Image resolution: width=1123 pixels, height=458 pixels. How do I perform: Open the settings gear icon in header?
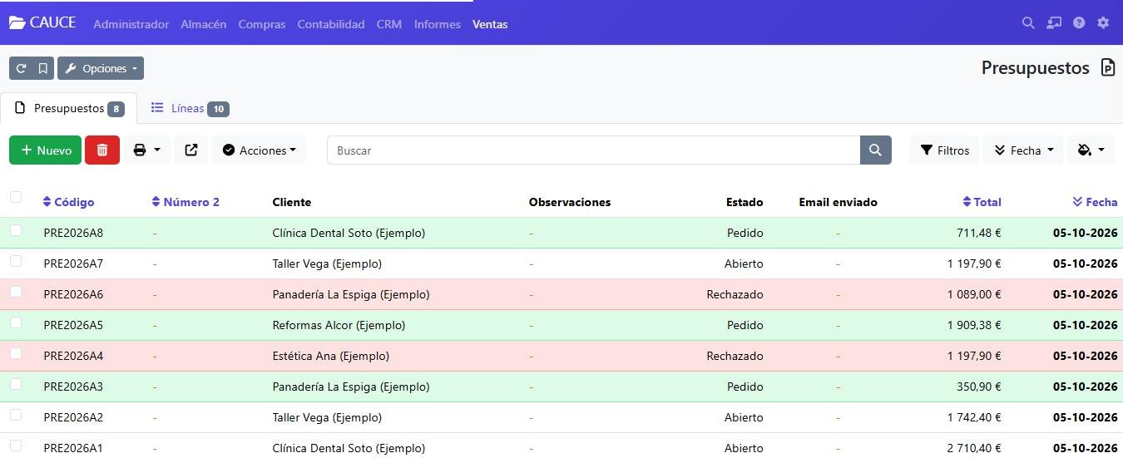[1103, 23]
